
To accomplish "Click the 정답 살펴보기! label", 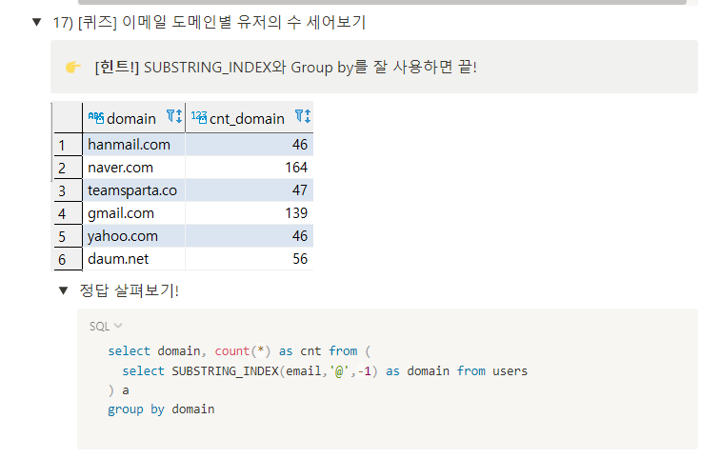I will coord(130,290).
